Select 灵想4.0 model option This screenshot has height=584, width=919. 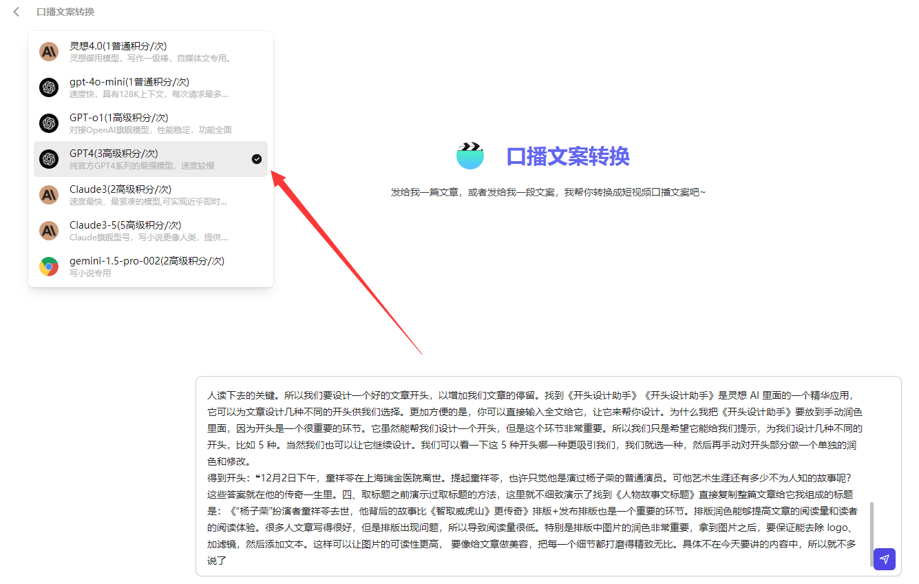pos(151,52)
